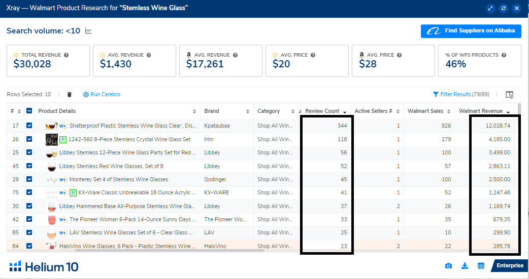Click product thumbnail for Shatterproof Plastic glass
Viewport: 529px width, 279px height.
(x=52, y=126)
